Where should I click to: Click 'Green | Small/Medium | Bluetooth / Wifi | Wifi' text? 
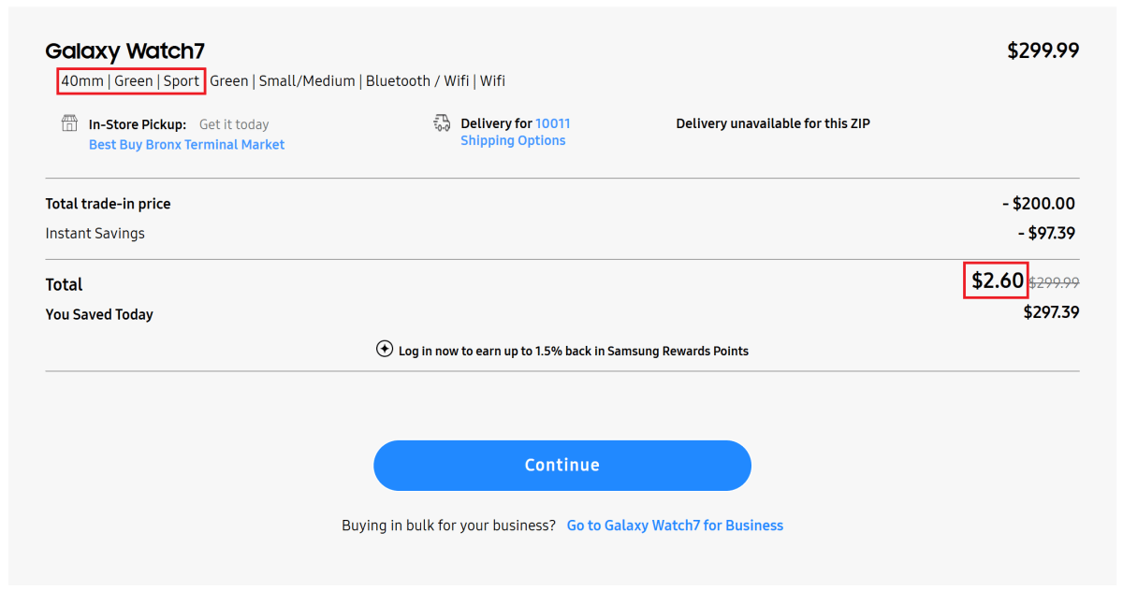tap(357, 81)
